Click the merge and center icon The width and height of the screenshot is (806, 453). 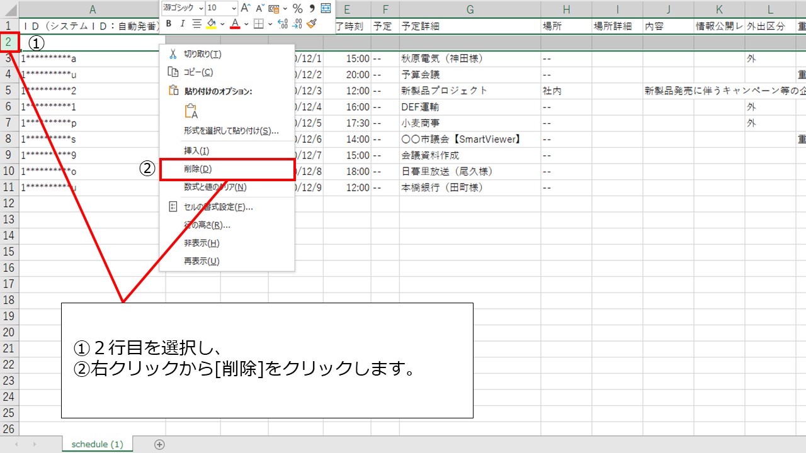(326, 8)
